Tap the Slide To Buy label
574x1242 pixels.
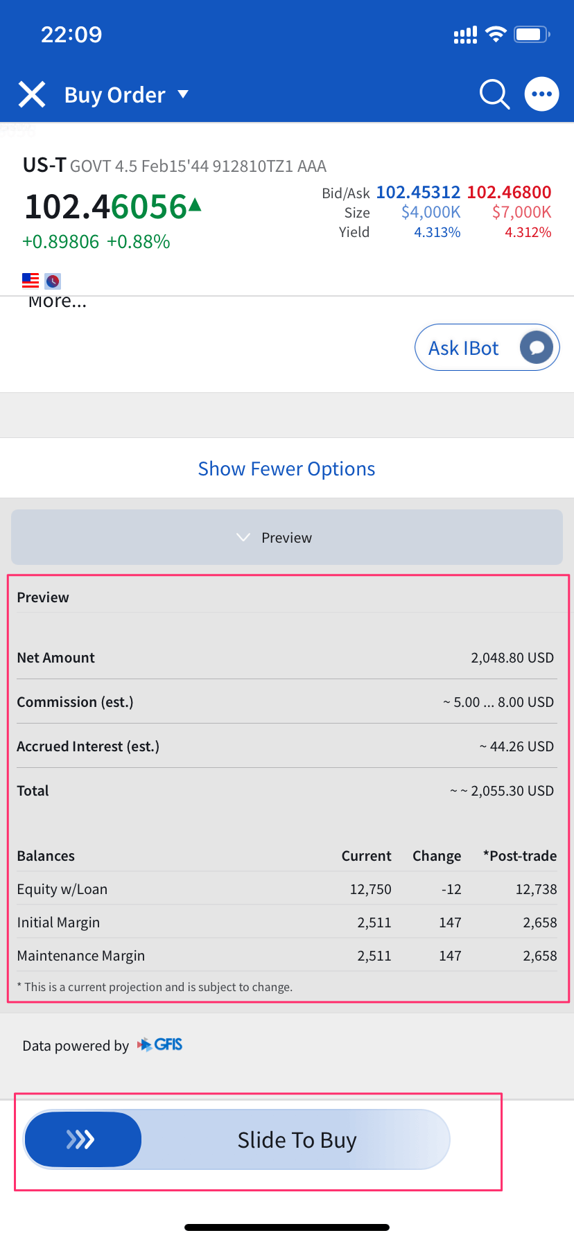click(x=297, y=1140)
